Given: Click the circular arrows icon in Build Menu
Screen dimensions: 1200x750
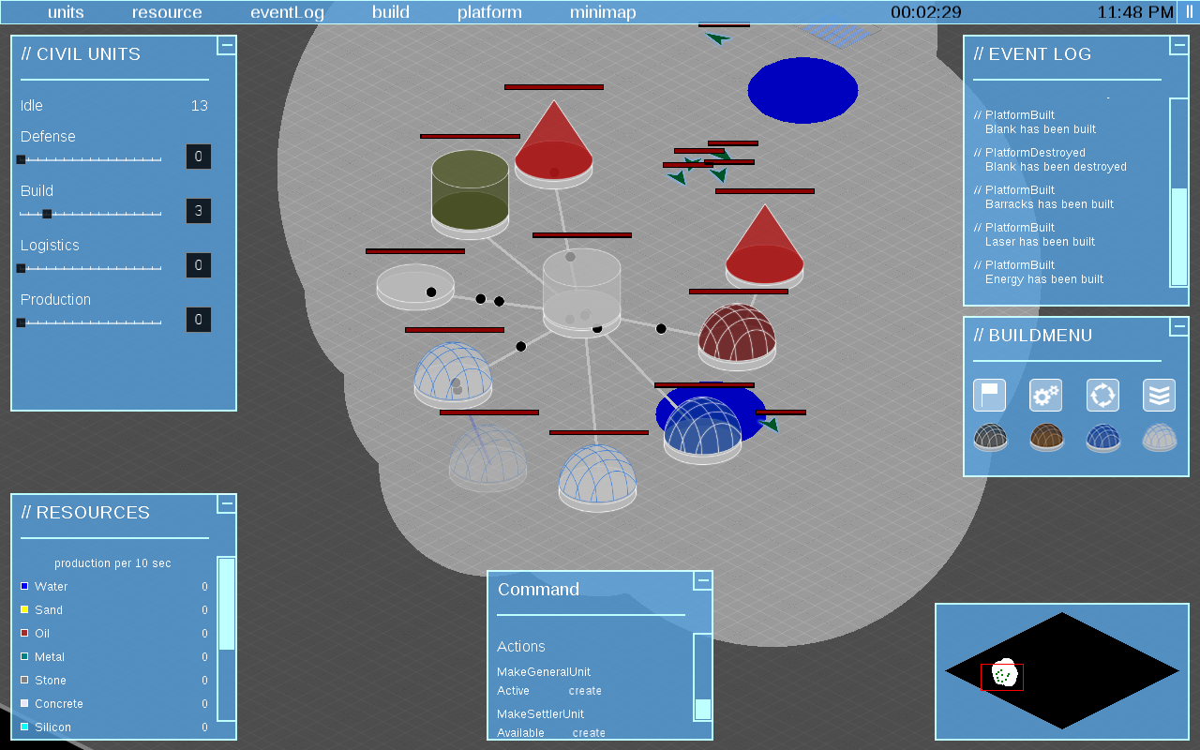Looking at the screenshot, I should click(1102, 396).
